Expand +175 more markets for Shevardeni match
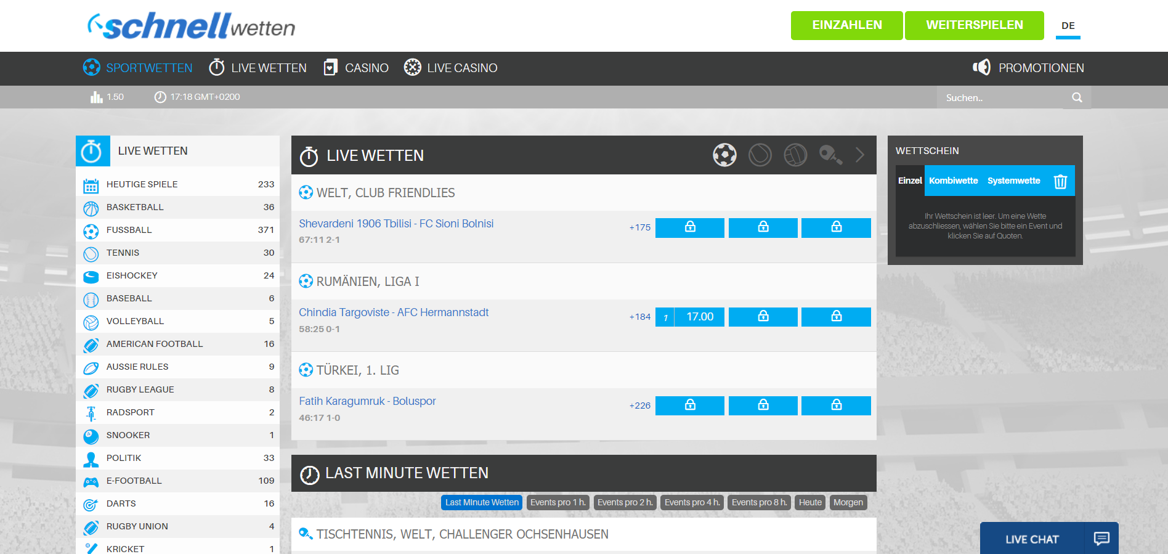The width and height of the screenshot is (1168, 554). 639,227
